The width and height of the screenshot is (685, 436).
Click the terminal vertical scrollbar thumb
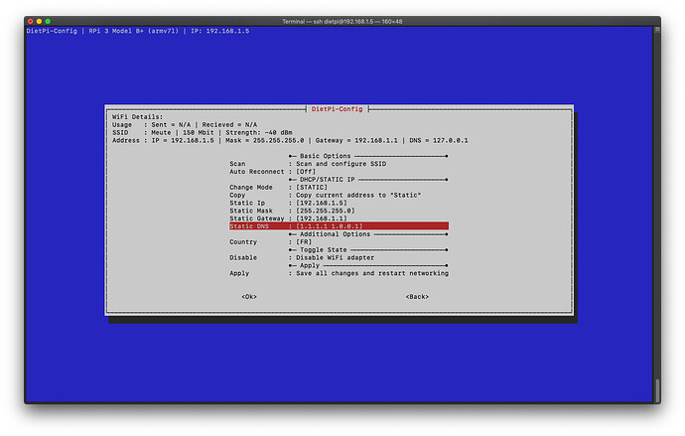point(657,391)
